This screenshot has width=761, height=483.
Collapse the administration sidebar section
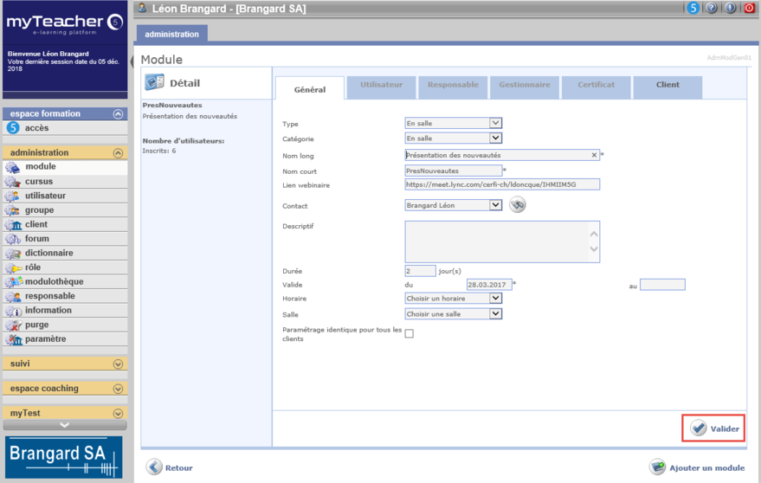pos(118,152)
